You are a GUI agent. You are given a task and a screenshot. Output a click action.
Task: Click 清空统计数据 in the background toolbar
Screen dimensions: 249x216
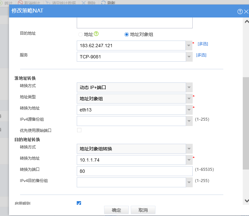[x=61, y=3]
